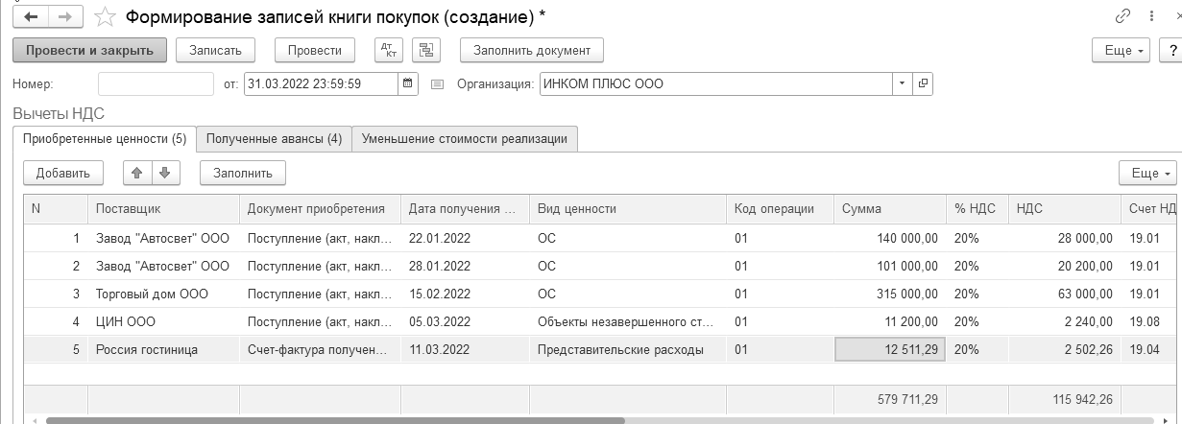1182x424 pixels.
Task: Switch to Полученные авансы tab
Action: pos(274,139)
